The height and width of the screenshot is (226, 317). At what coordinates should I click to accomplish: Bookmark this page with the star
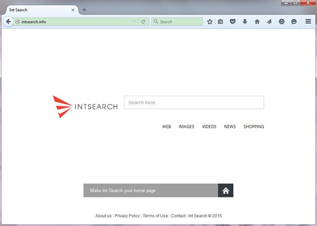210,22
